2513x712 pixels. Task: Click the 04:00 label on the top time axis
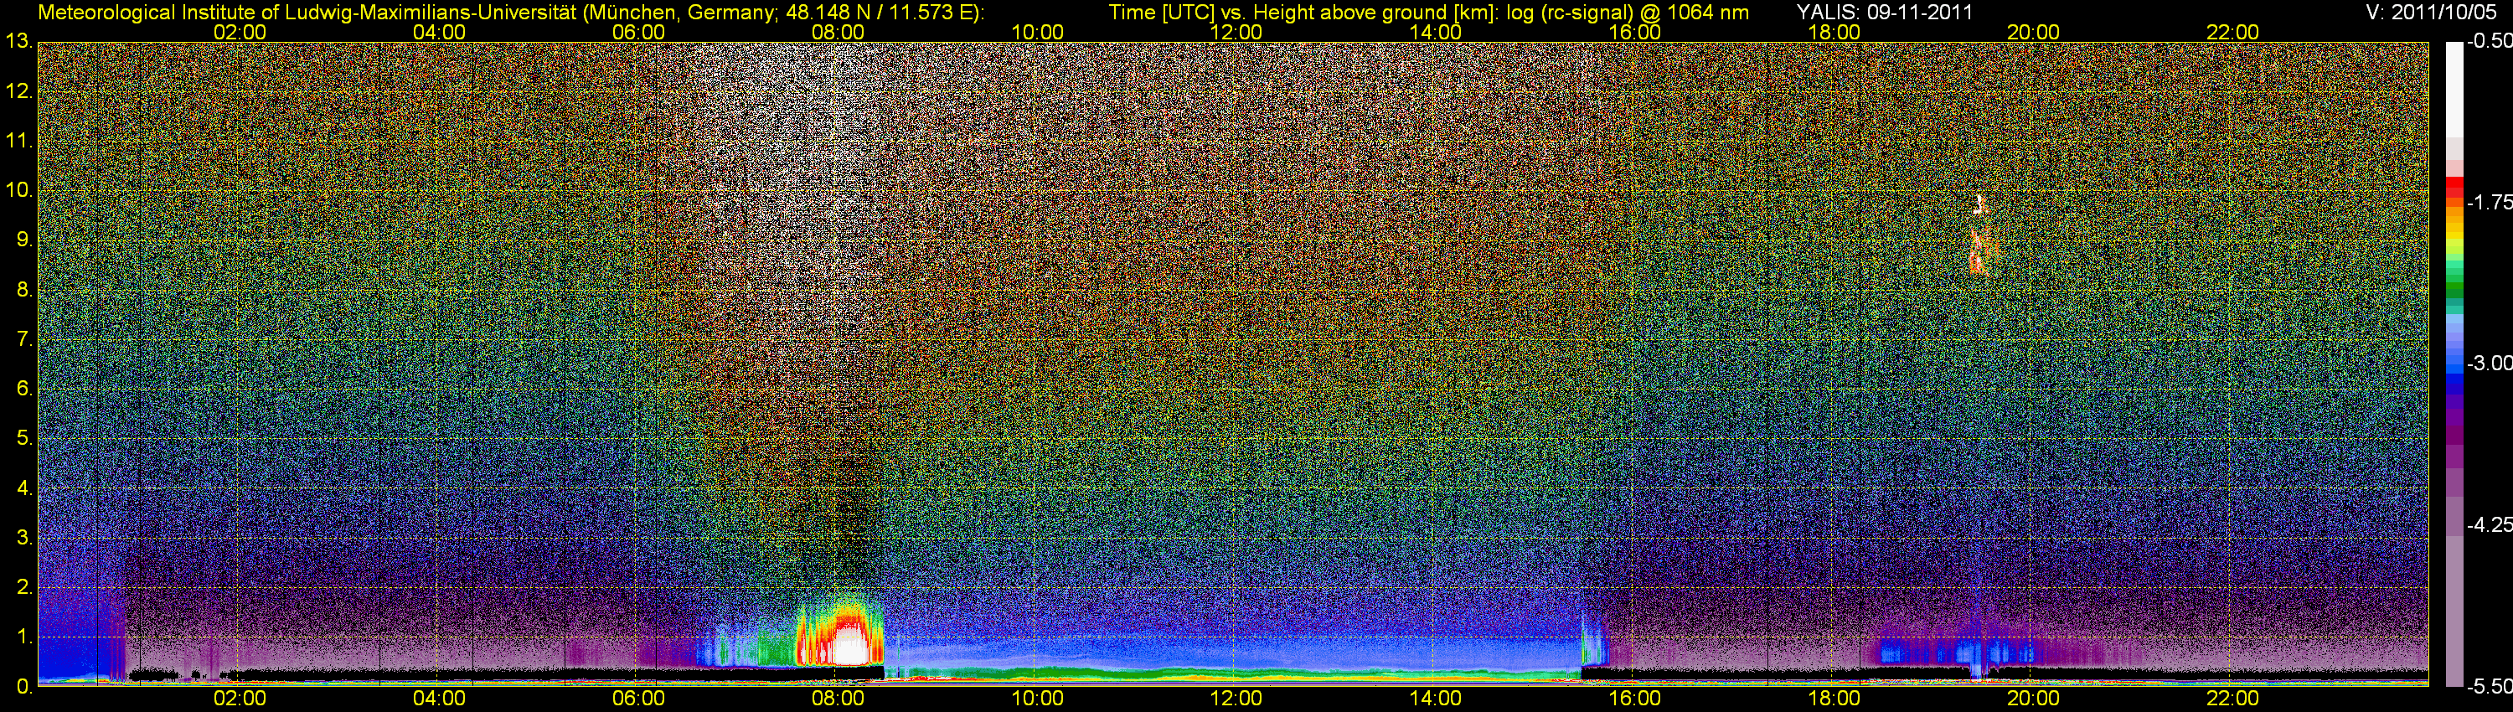(x=439, y=32)
